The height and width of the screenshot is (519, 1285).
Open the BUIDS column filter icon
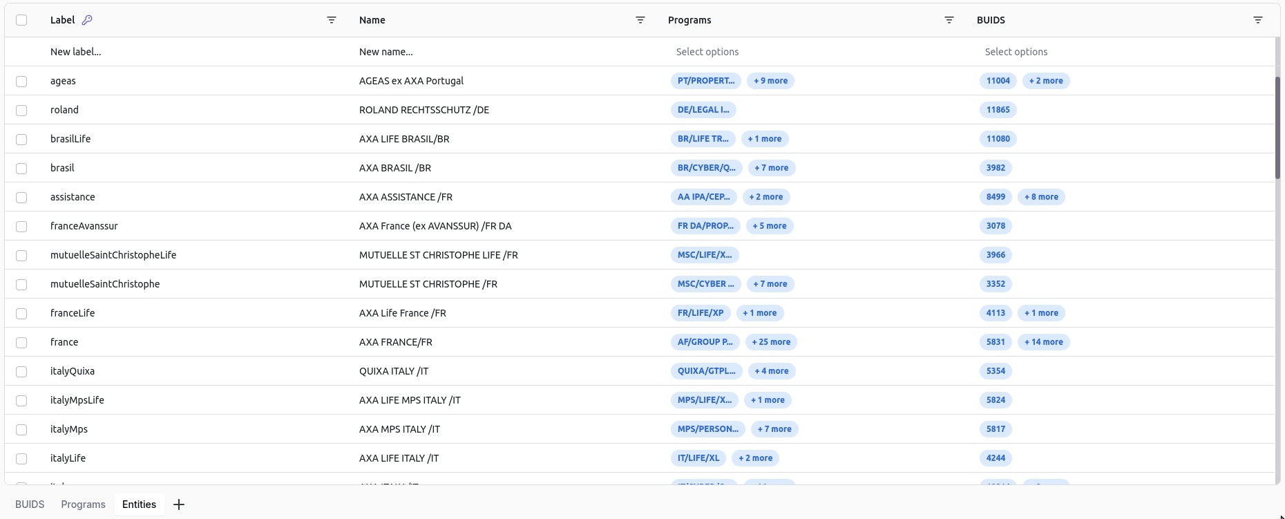pyautogui.click(x=1258, y=20)
